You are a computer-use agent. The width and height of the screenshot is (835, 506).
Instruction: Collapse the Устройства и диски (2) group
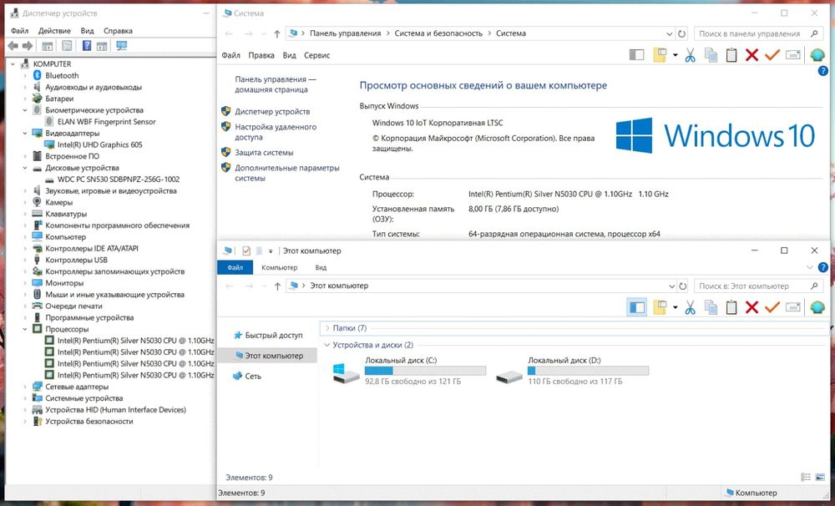[x=327, y=345]
